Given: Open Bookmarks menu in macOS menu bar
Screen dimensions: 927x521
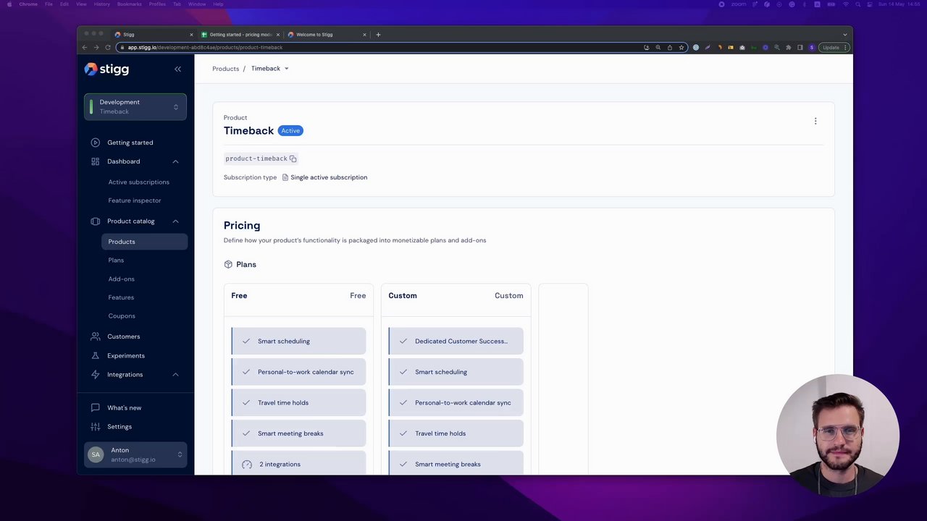Looking at the screenshot, I should [130, 4].
